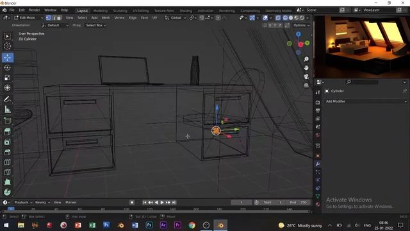Image resolution: width=410 pixels, height=231 pixels.
Task: Open the Drag Select Box dropdown
Action: point(95,26)
